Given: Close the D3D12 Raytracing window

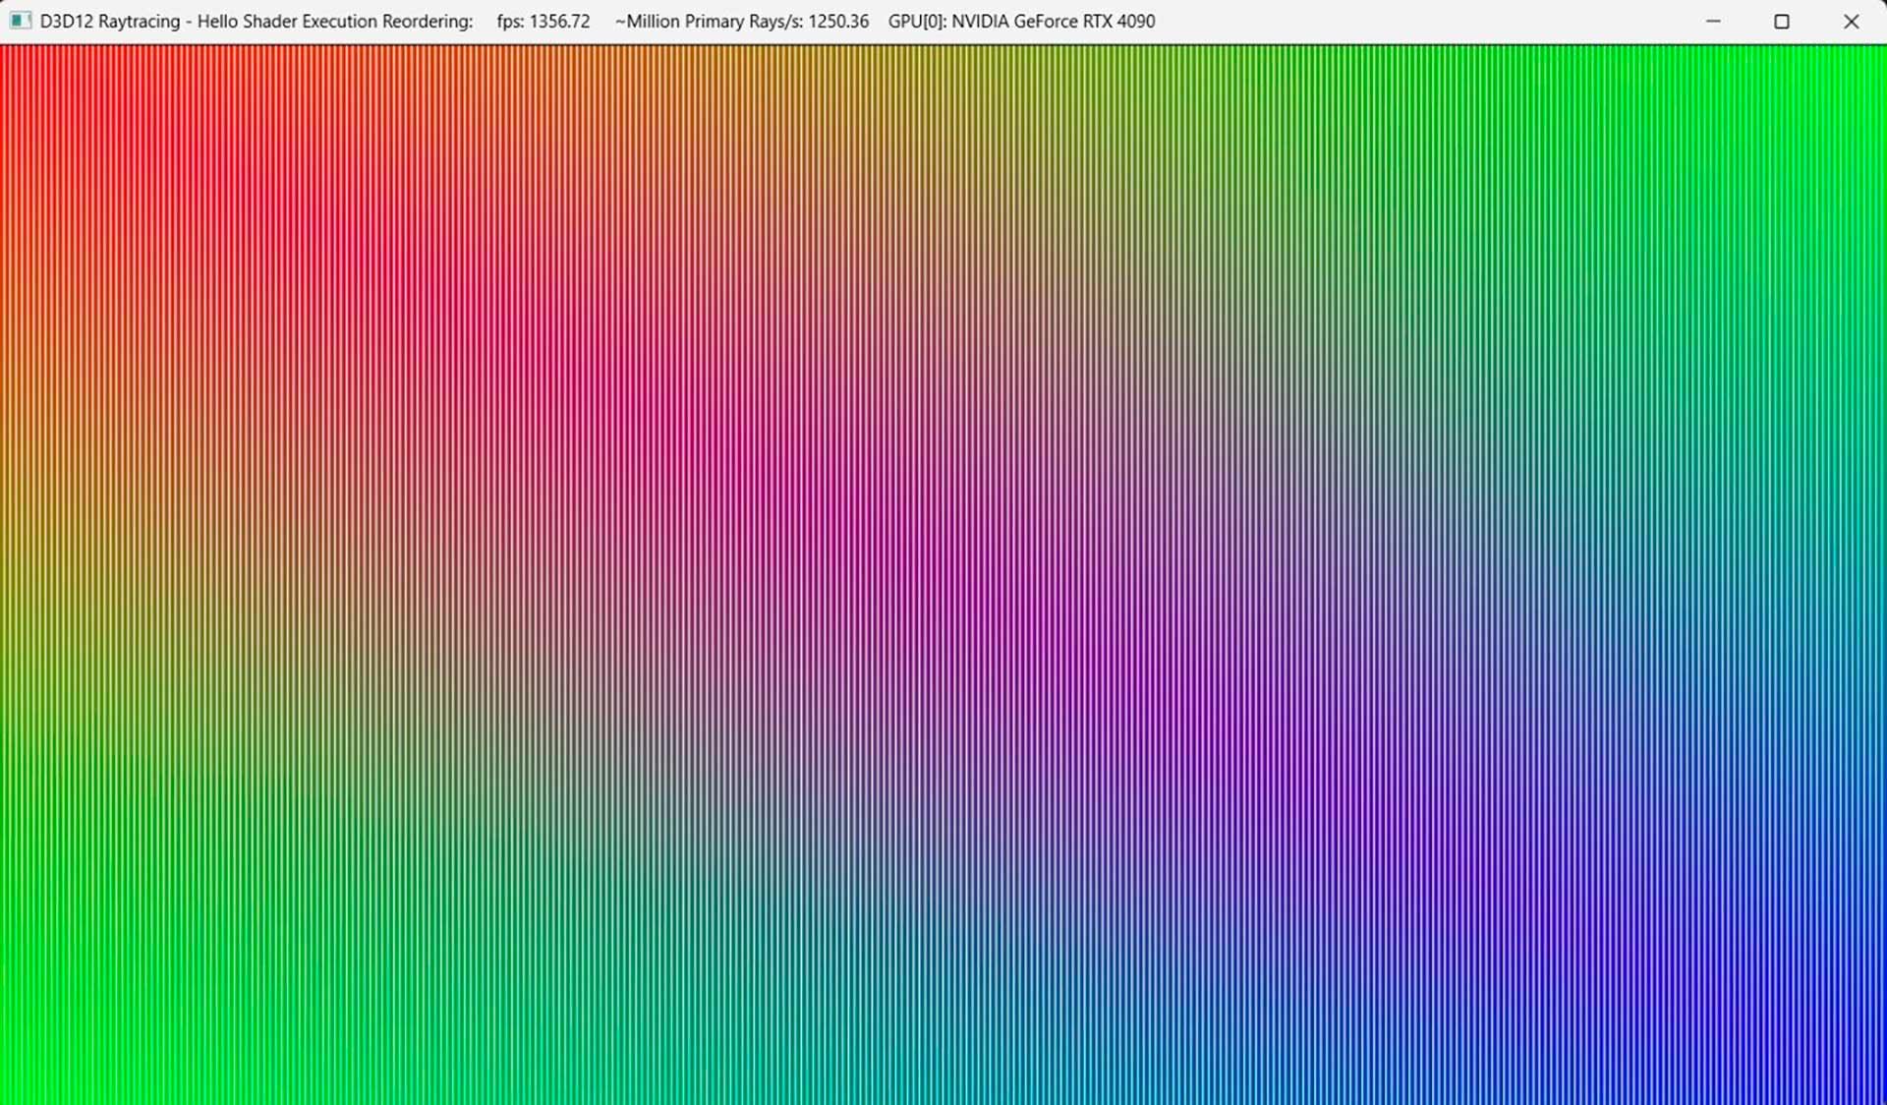Looking at the screenshot, I should pos(1853,21).
